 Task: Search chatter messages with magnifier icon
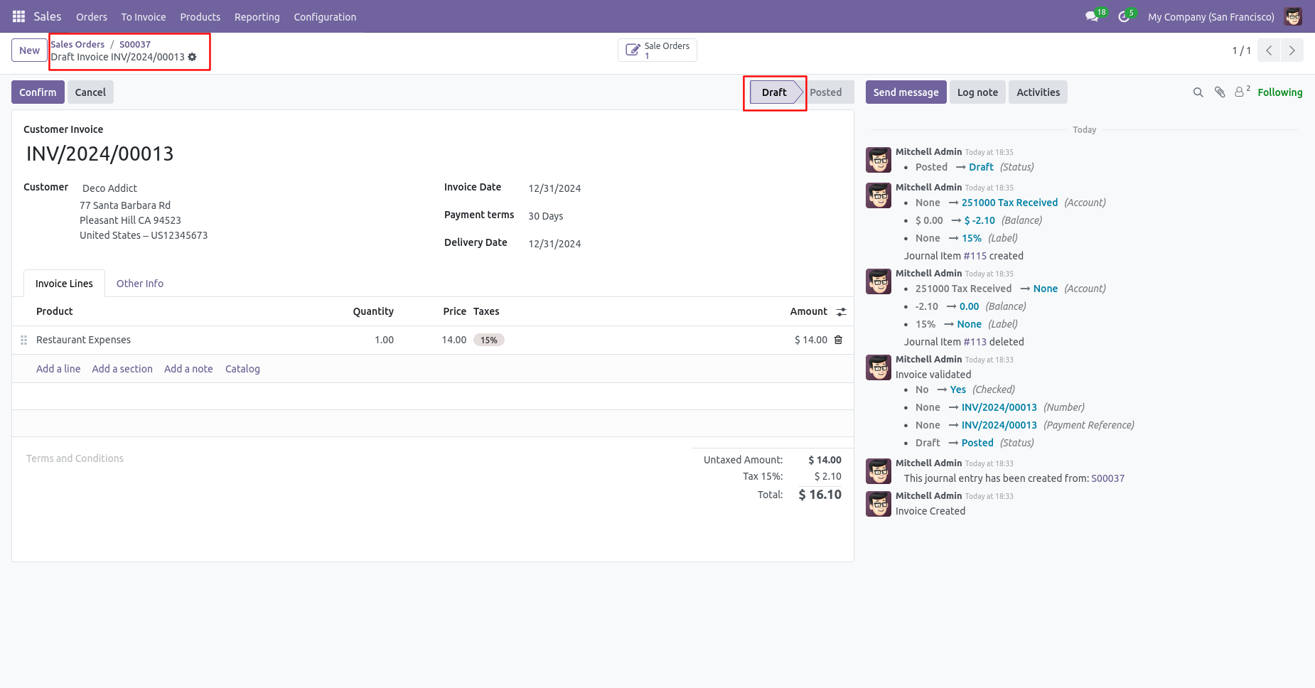coord(1198,92)
